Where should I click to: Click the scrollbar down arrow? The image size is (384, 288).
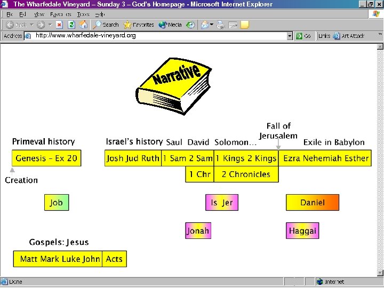click(380, 273)
